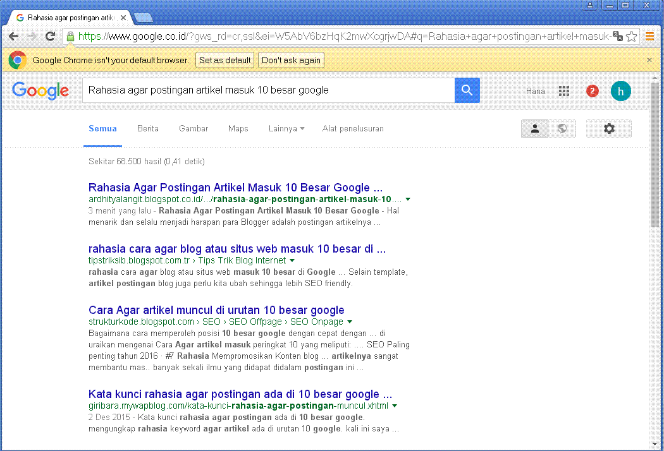Click result count text Sekitar 68.500 hasil
The image size is (664, 451).
[x=147, y=161]
